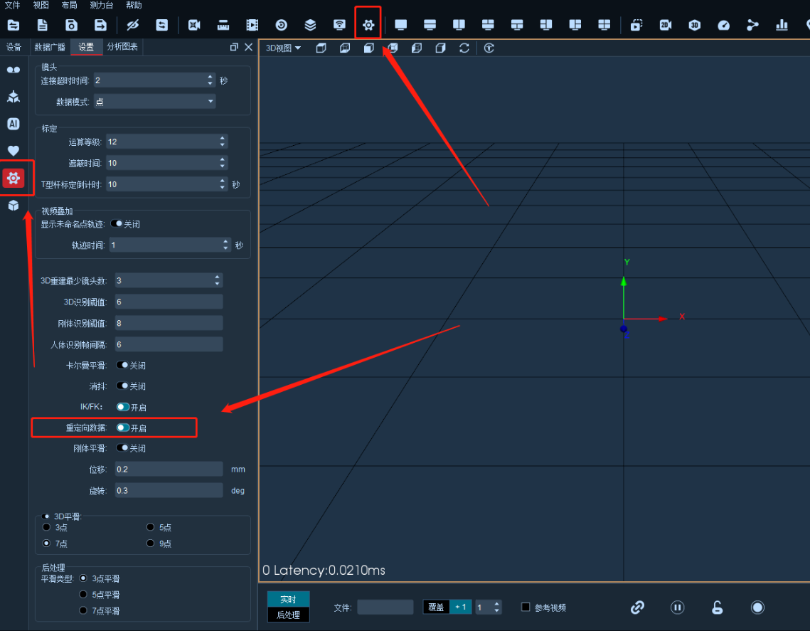Open the speed gauge toolbar icon
The image size is (810, 631).
click(x=724, y=25)
